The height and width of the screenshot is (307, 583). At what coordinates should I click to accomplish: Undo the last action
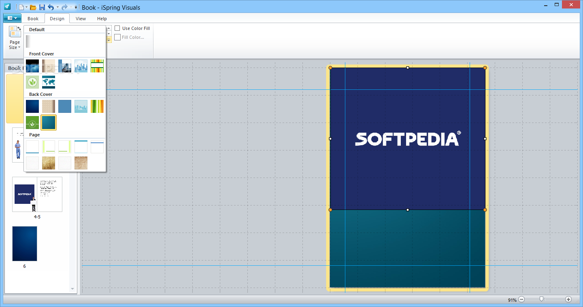click(x=51, y=7)
